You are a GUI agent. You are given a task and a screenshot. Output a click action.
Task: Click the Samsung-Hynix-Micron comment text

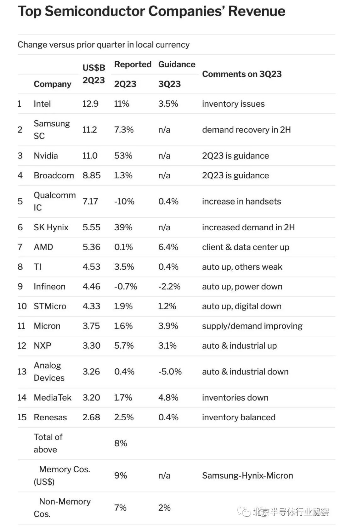tap(247, 475)
